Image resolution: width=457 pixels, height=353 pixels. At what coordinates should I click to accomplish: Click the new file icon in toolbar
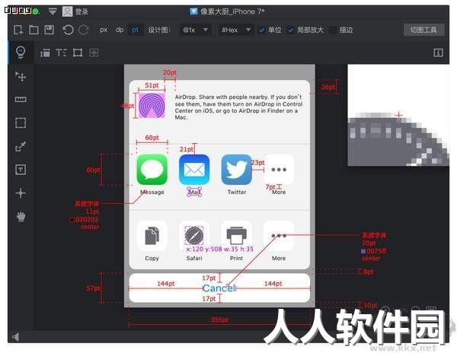pyautogui.click(x=18, y=30)
